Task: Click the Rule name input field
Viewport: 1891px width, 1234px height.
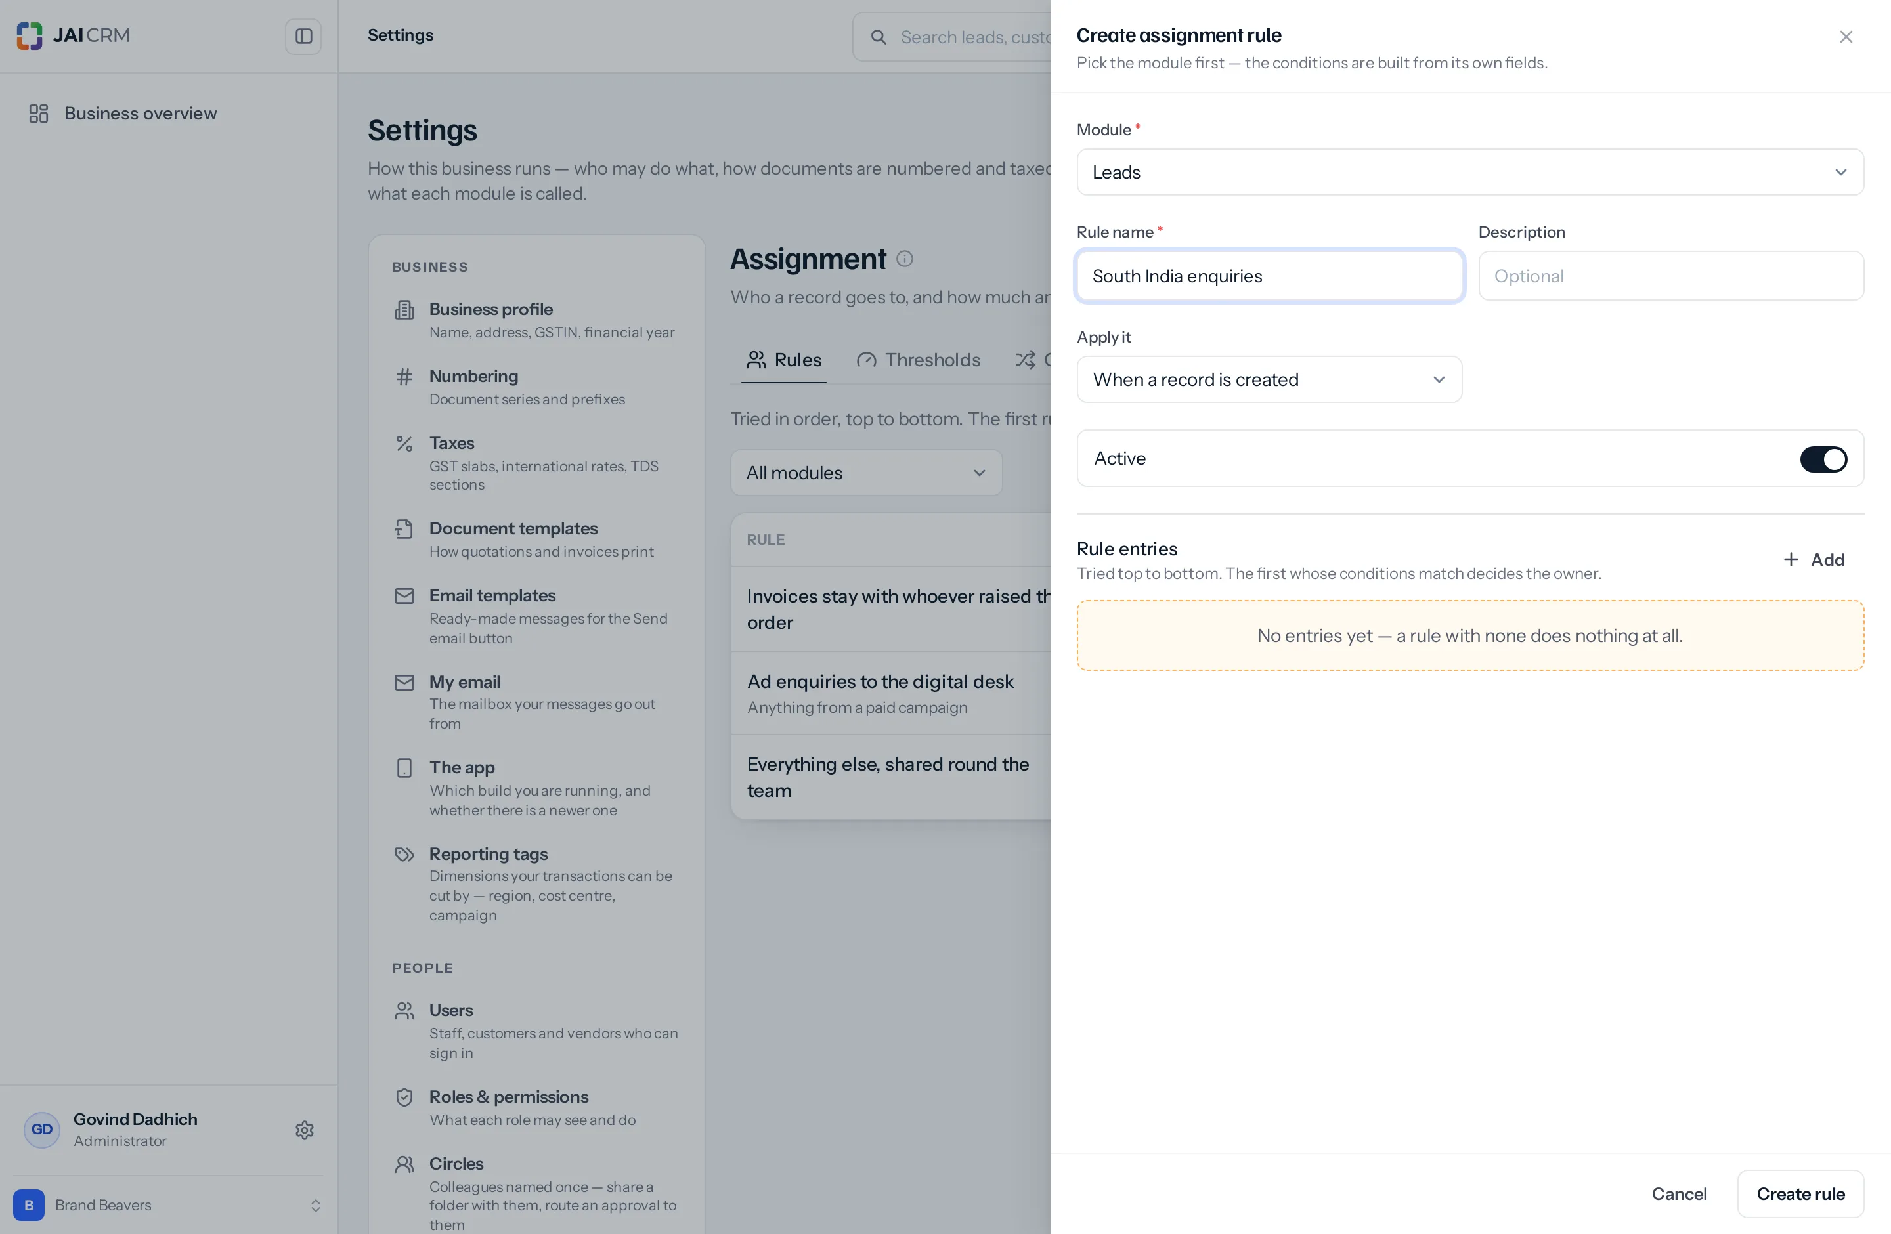Action: pyautogui.click(x=1269, y=276)
